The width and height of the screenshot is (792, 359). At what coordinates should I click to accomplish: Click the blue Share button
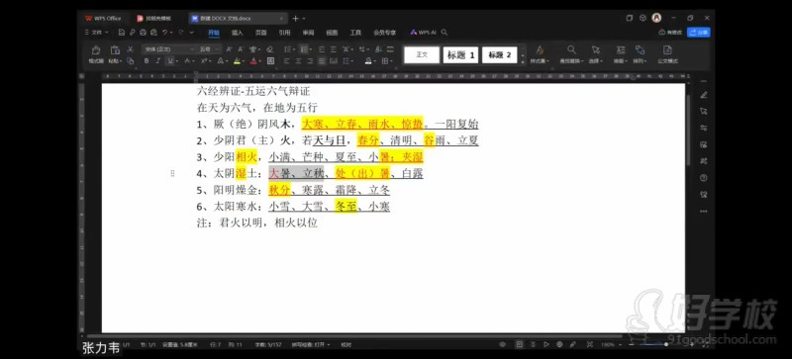tap(699, 33)
